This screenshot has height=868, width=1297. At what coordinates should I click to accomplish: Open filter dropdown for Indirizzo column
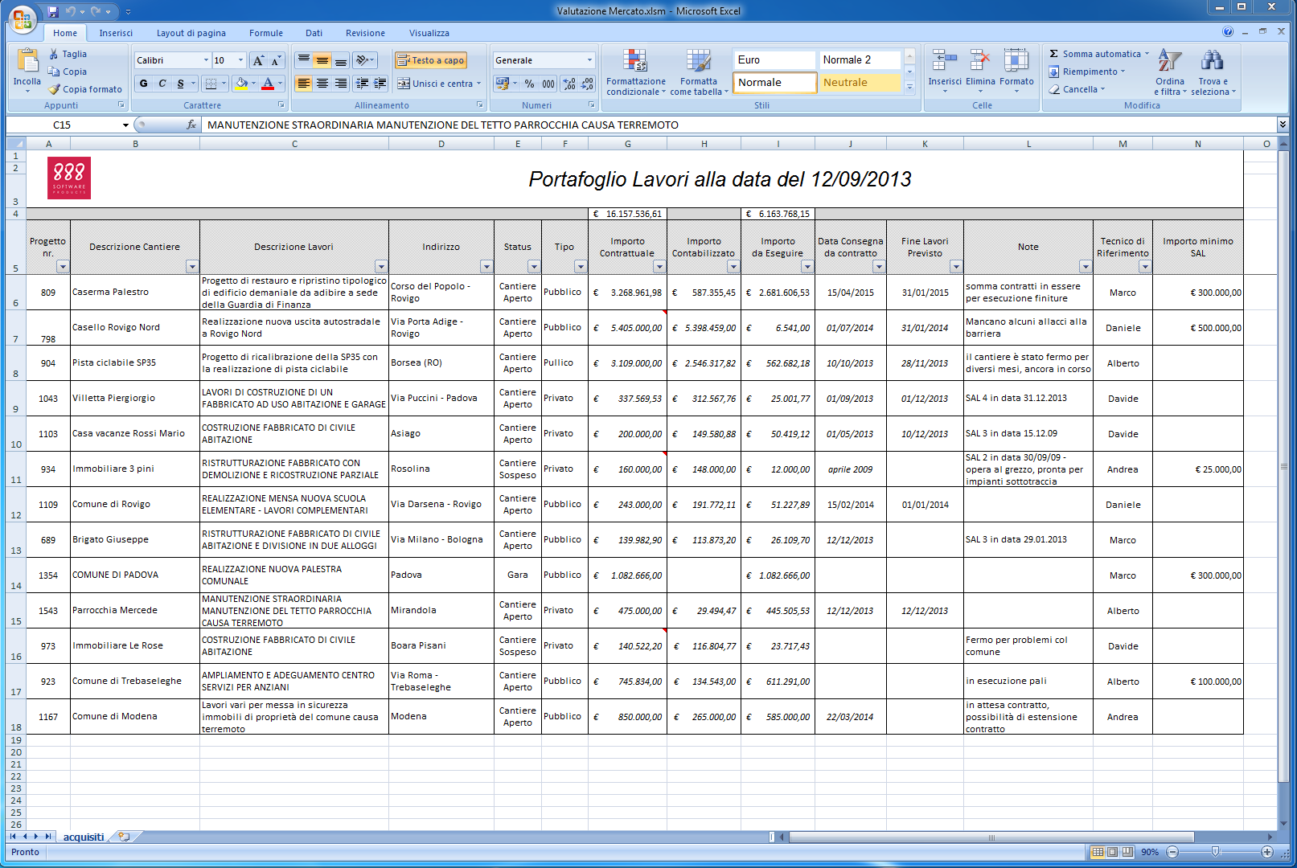click(x=486, y=266)
